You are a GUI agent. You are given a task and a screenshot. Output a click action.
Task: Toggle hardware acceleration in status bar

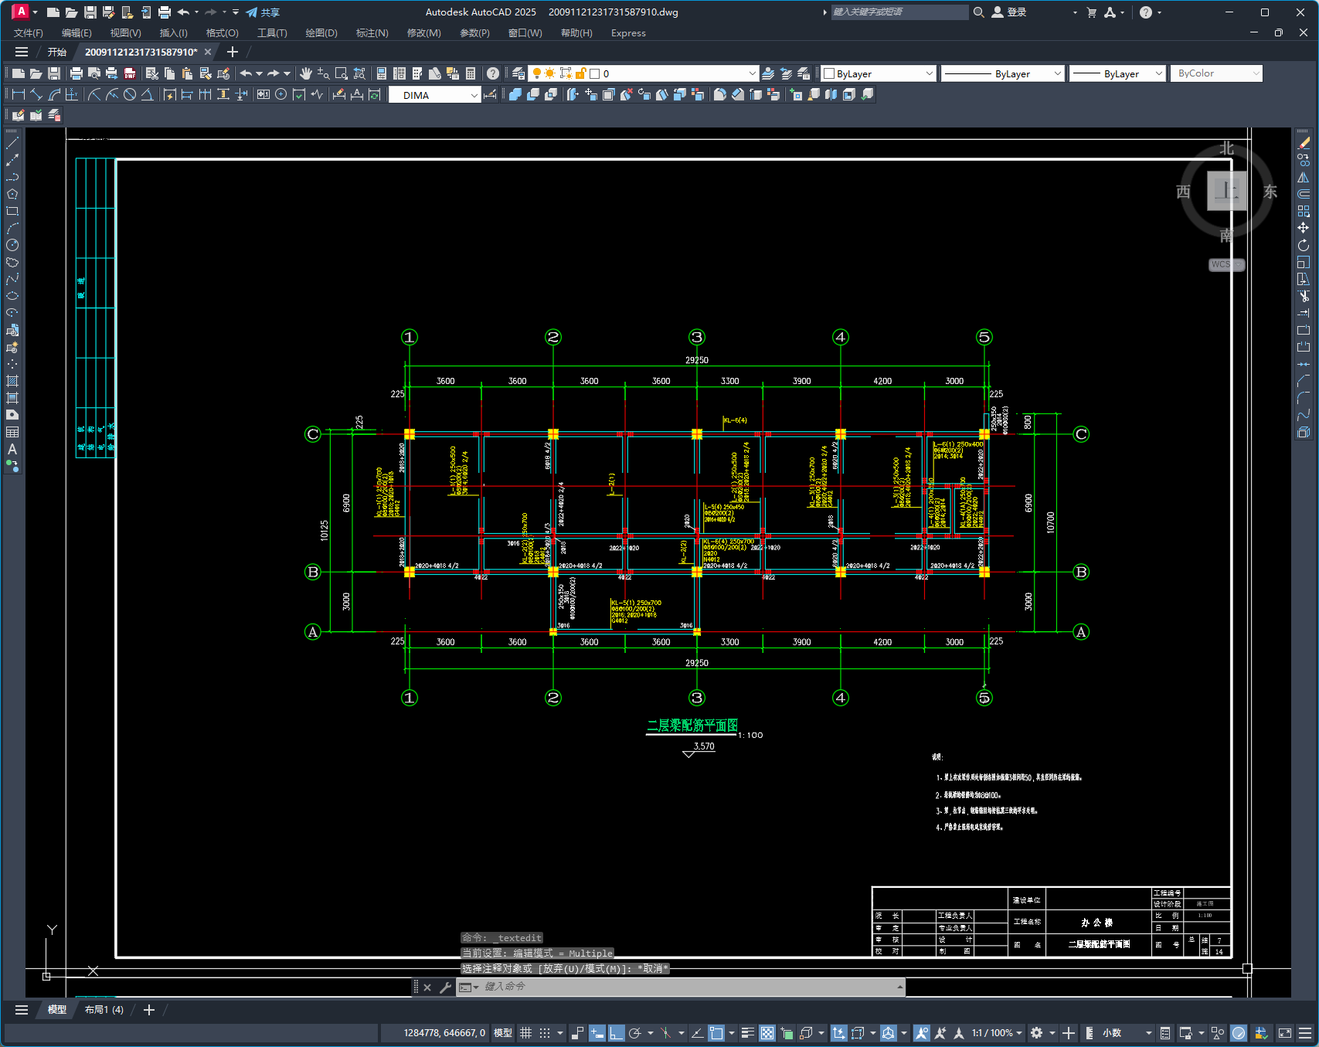1239,1033
